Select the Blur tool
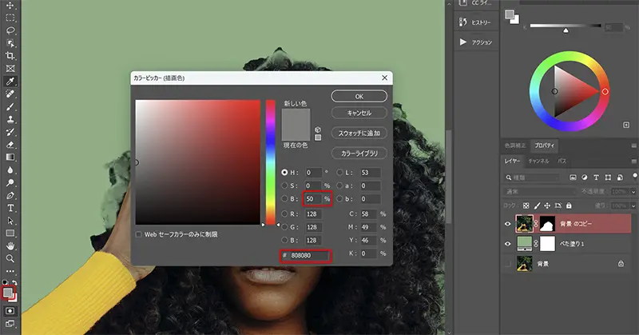Viewport: 639px width, 335px height. (10, 170)
